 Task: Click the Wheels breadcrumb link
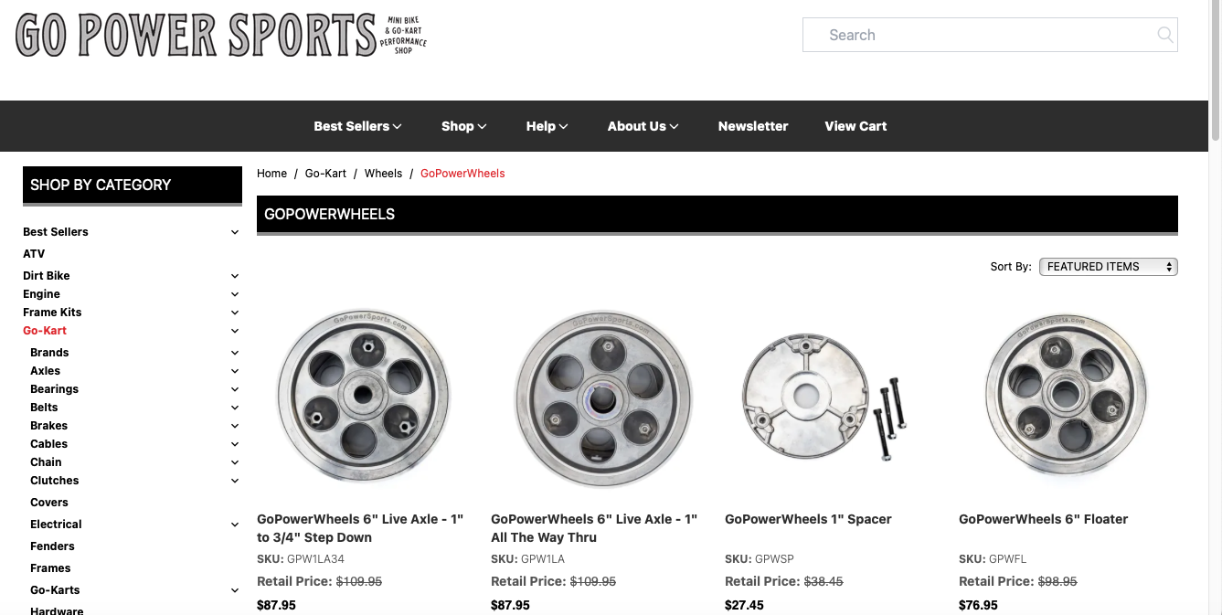(383, 174)
